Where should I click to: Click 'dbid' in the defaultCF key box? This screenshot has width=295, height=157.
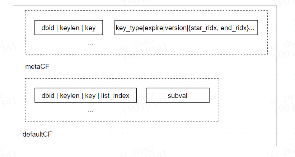tap(48, 96)
